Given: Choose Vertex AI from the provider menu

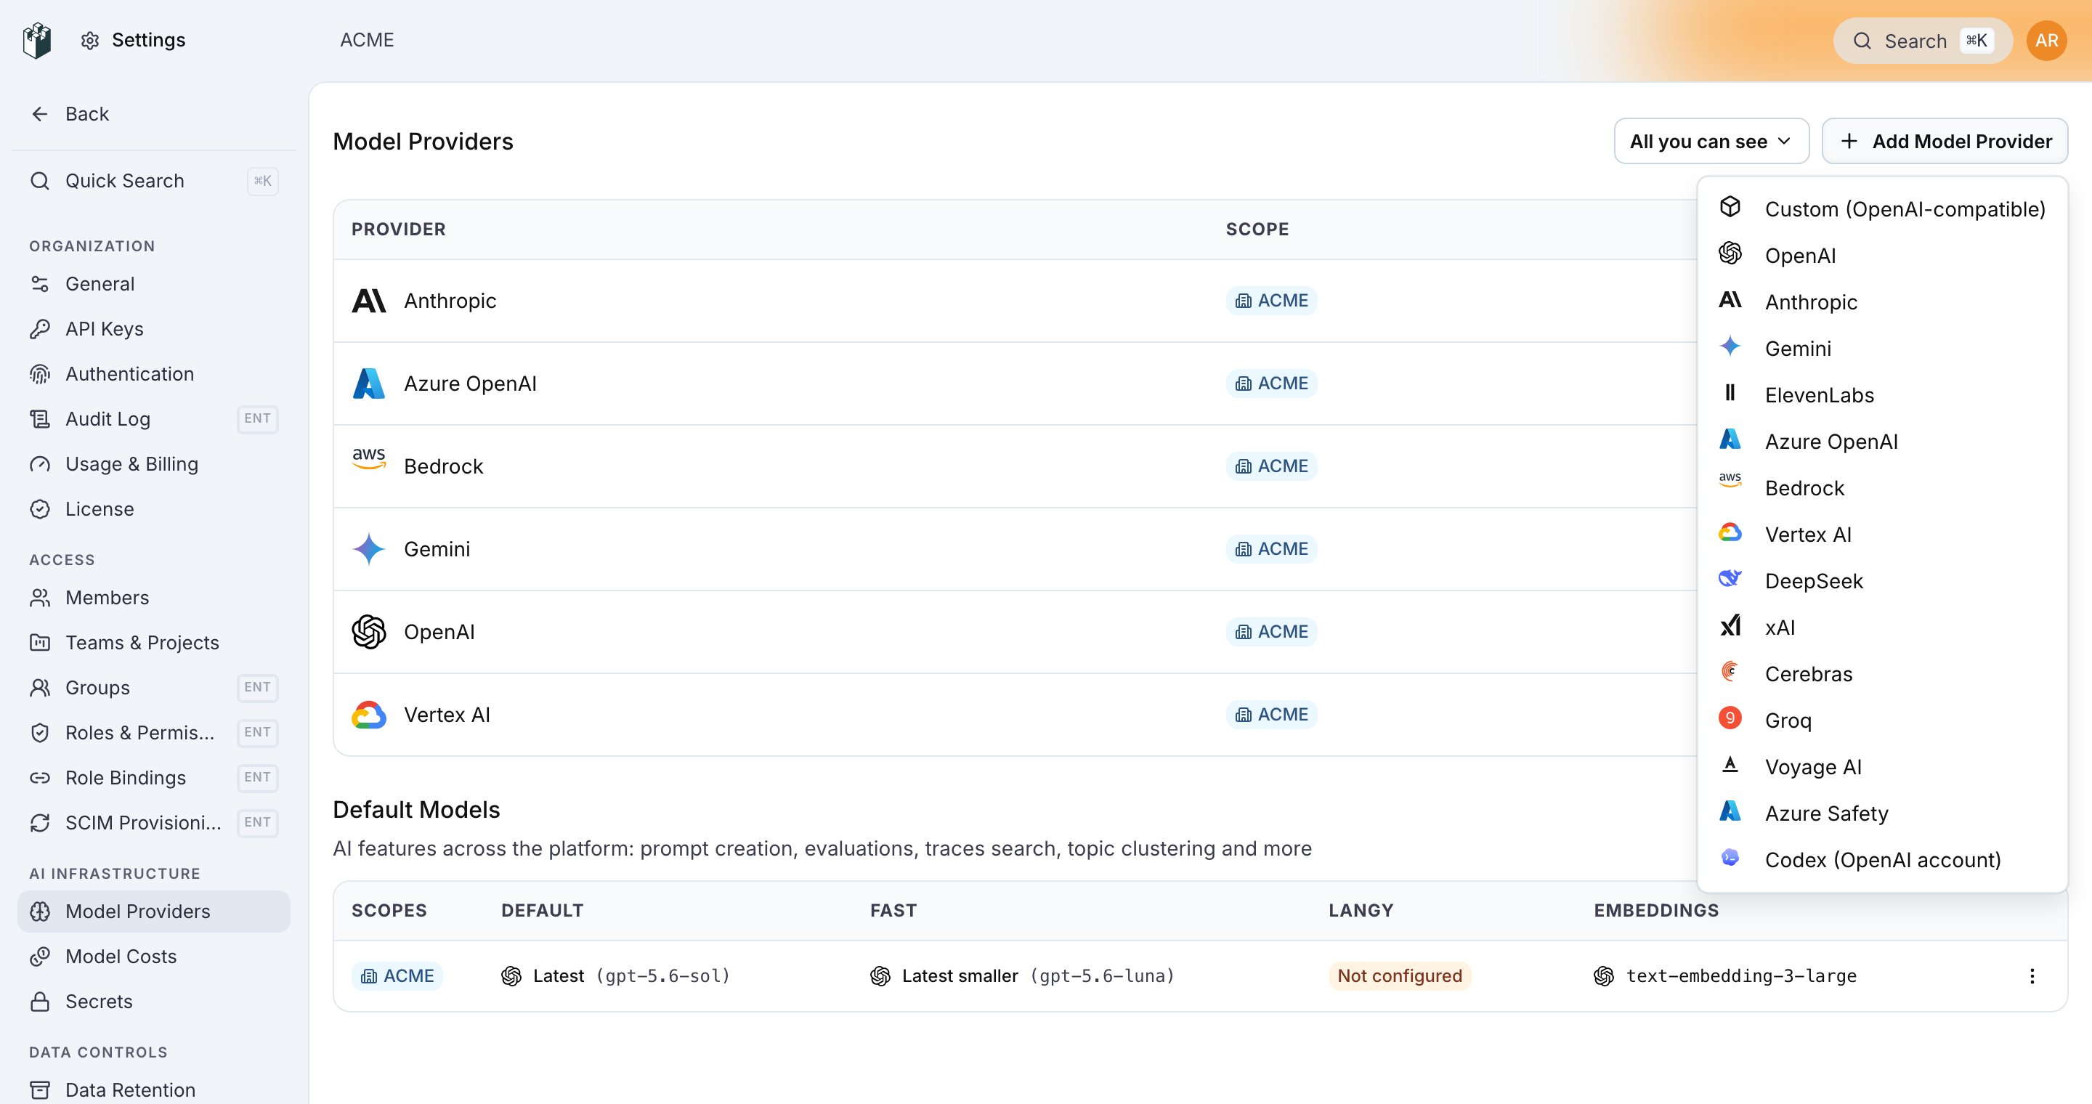Looking at the screenshot, I should coord(1881,534).
